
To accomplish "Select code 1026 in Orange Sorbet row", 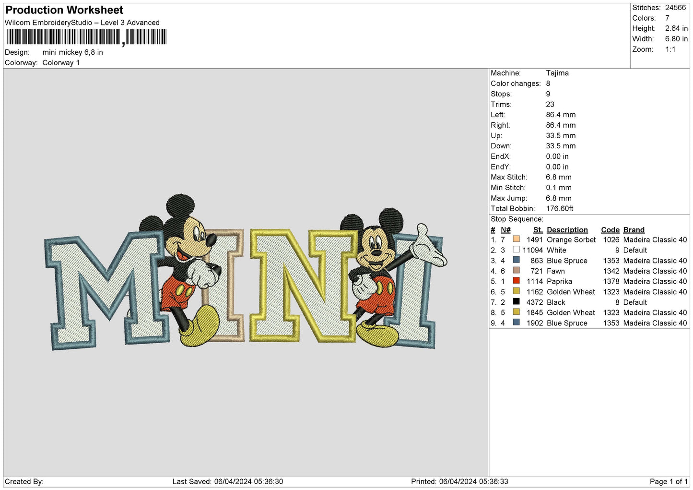I will [x=611, y=239].
